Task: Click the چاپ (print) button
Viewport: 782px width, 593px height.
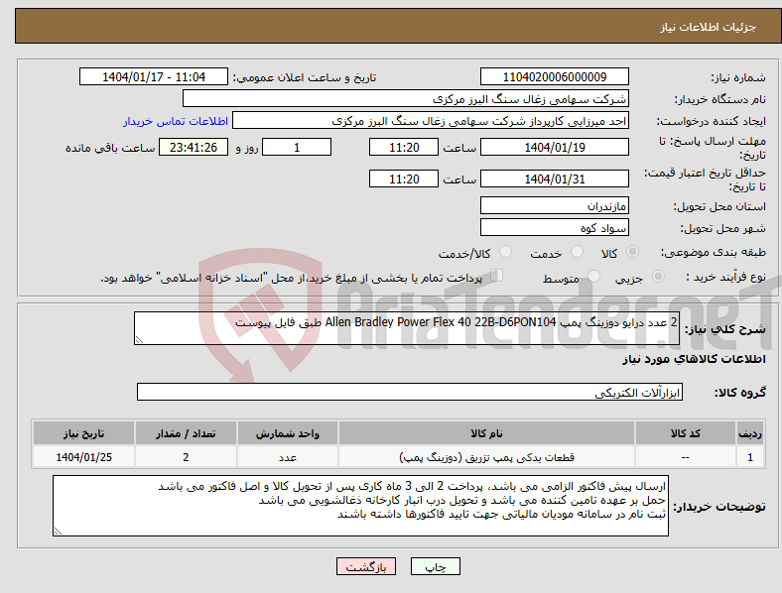Action: click(x=435, y=566)
